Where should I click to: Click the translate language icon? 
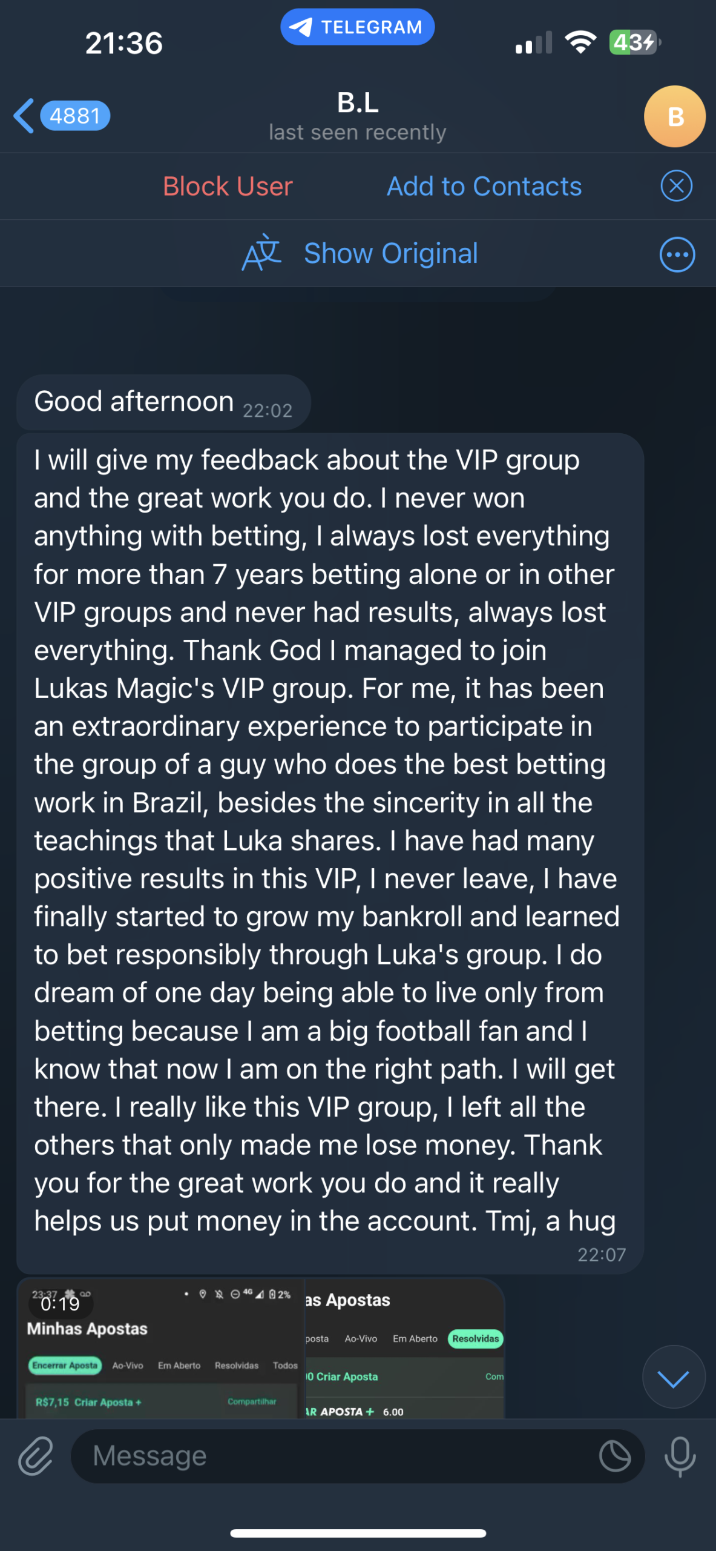261,253
